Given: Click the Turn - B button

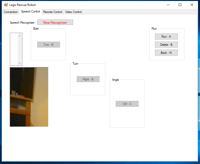Looking at the screenshot, I should click(x=48, y=44).
